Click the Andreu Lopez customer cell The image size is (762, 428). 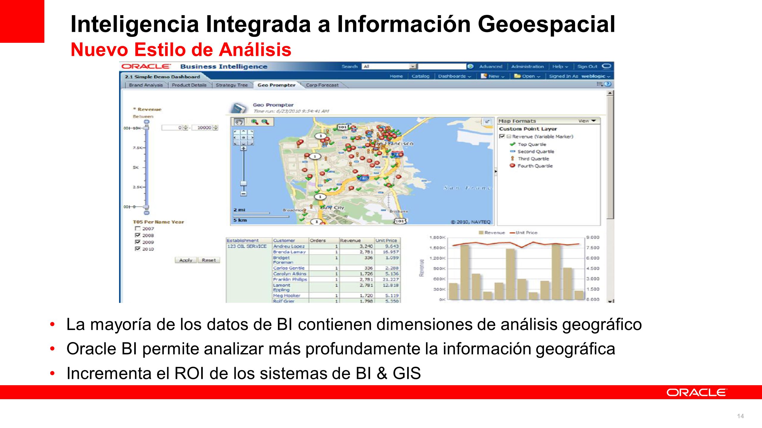(x=291, y=246)
